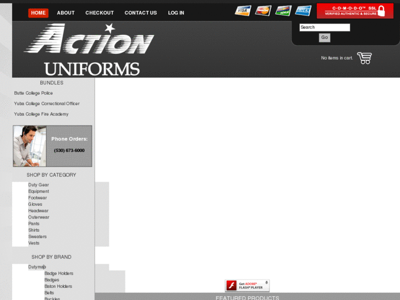Open the About page
This screenshot has height=300, width=400.
coord(65,13)
